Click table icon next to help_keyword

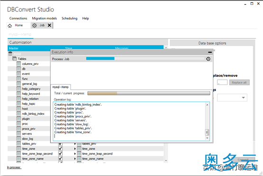pyautogui.click(x=19, y=94)
